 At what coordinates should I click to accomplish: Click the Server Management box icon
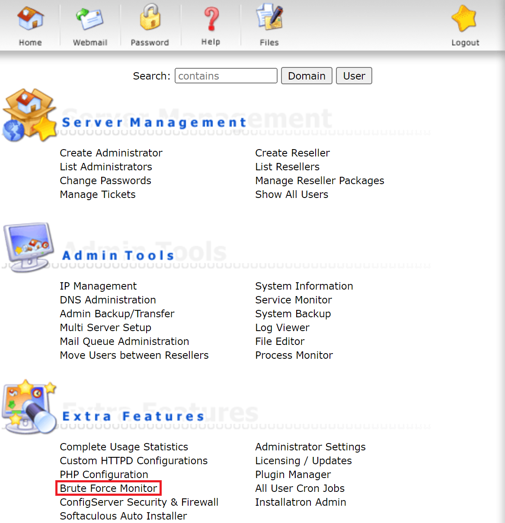tap(30, 115)
